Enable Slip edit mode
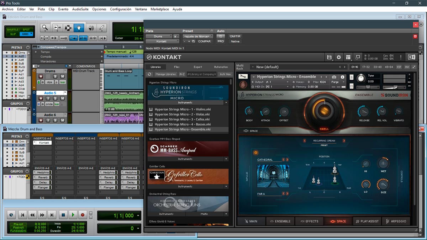 click(13, 34)
